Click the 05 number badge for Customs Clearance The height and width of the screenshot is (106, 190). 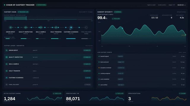click(x=7, y=78)
